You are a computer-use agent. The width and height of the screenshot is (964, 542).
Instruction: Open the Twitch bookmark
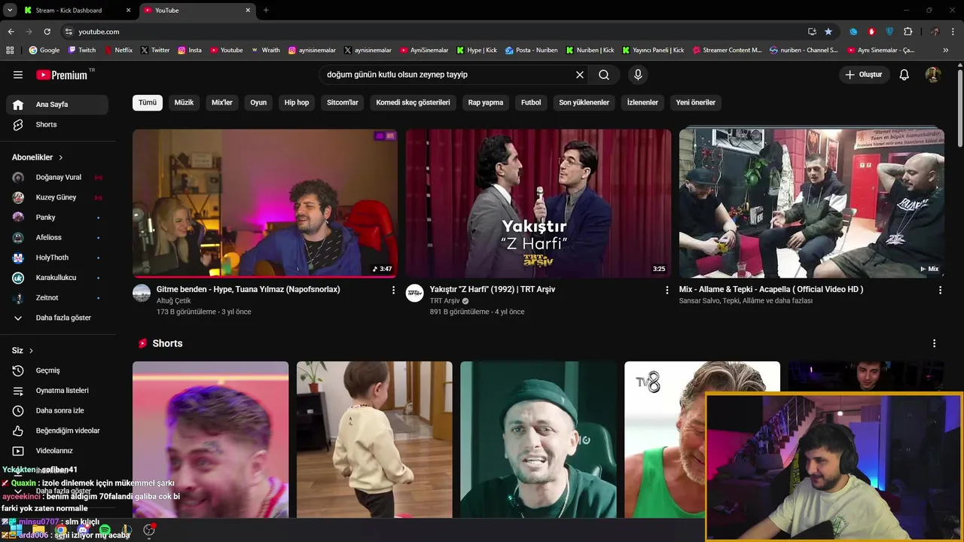coord(82,50)
